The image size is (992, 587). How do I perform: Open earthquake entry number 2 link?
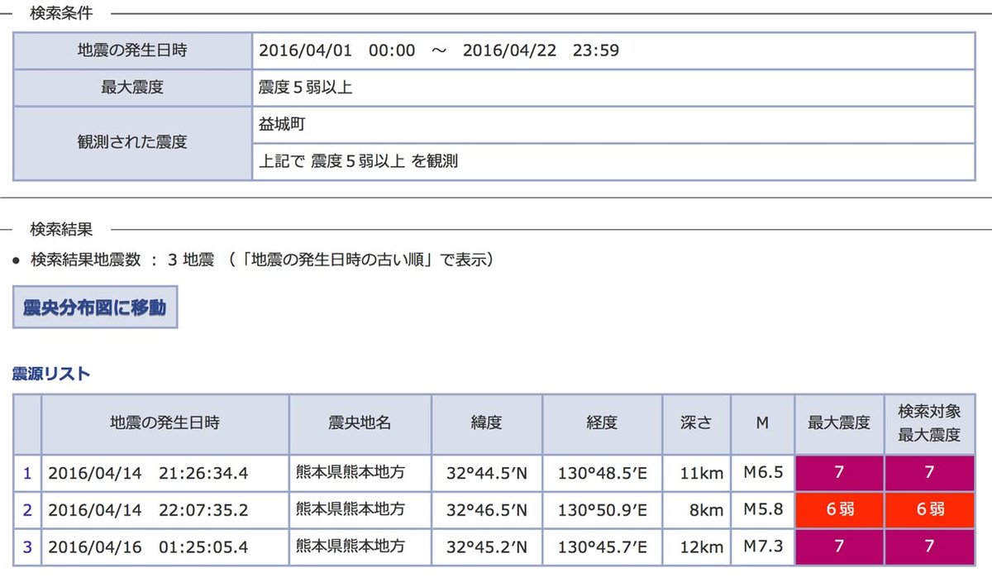pos(27,510)
